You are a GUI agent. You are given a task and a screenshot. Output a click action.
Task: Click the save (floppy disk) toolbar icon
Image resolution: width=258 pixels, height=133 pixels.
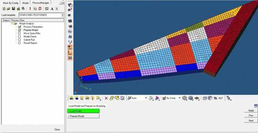(x=14, y=9)
